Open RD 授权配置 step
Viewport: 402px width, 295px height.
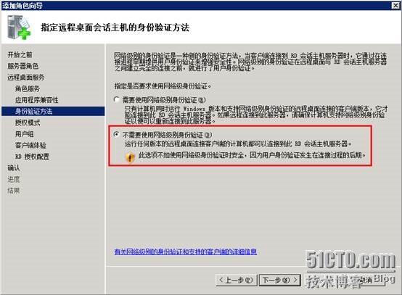tap(32, 157)
